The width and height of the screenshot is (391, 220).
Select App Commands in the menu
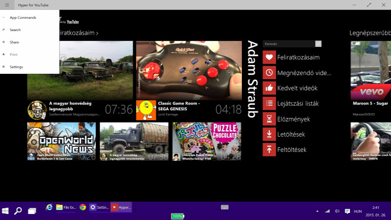tap(30, 18)
